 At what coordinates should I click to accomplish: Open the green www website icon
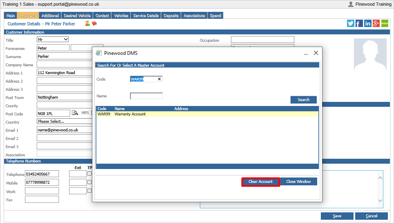pyautogui.click(x=385, y=23)
